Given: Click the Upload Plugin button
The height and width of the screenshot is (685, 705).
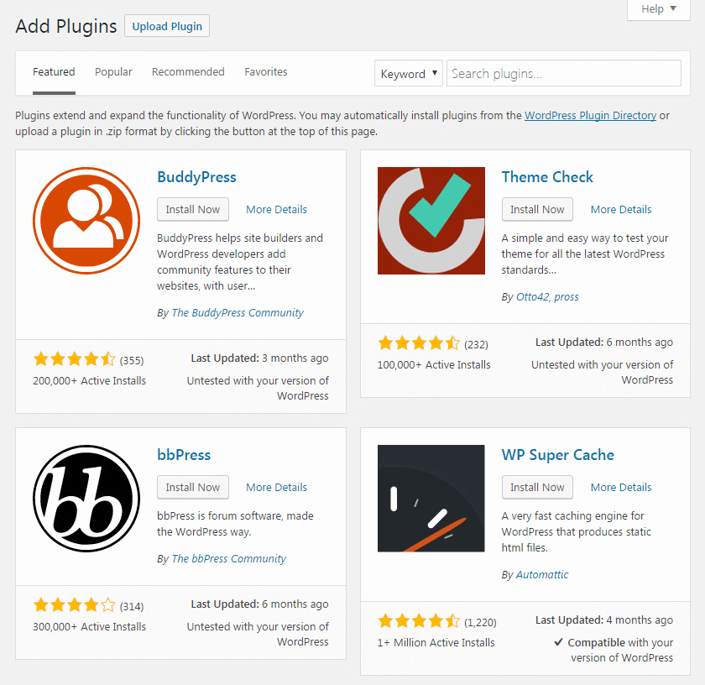Looking at the screenshot, I should 166,25.
